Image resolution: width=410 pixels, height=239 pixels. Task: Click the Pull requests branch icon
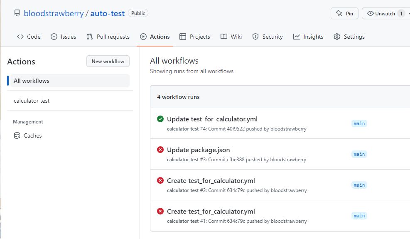point(90,37)
